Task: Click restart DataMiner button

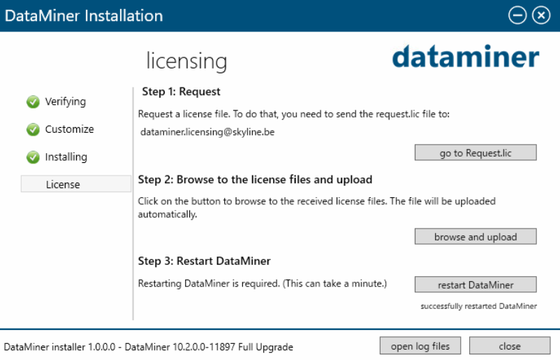Action: pos(476,285)
